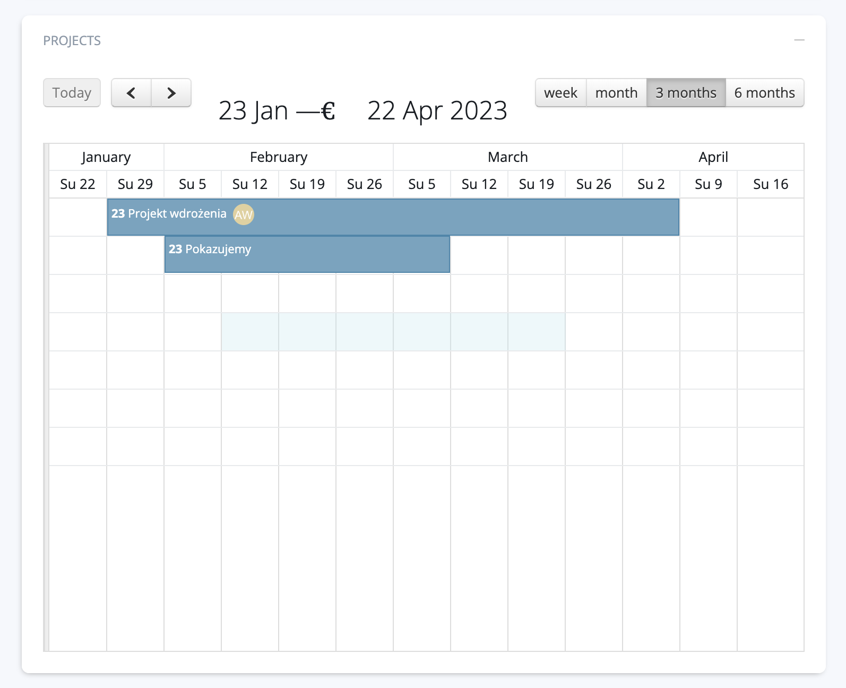Image resolution: width=846 pixels, height=688 pixels.
Task: Click the PROJECTS panel title
Action: 72,41
